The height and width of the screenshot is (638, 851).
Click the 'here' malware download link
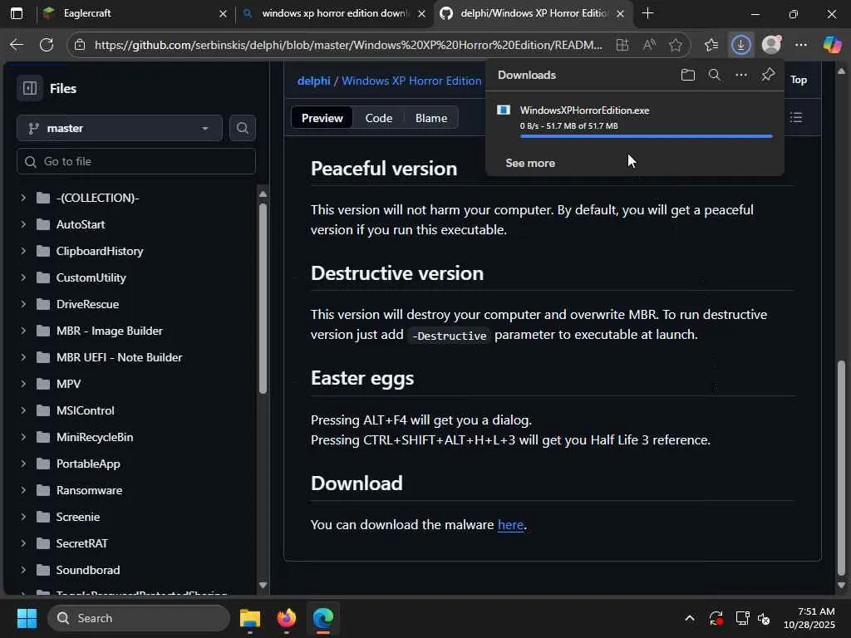tap(510, 525)
